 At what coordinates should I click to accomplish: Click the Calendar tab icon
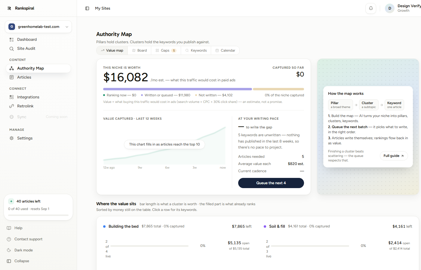217,50
